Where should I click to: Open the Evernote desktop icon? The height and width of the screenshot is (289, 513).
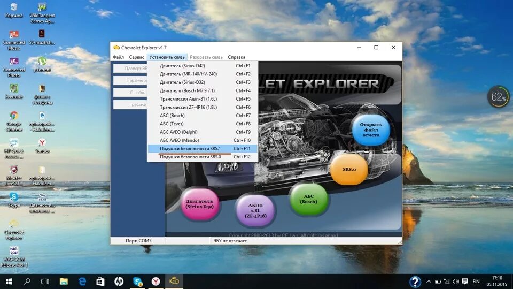tap(14, 92)
